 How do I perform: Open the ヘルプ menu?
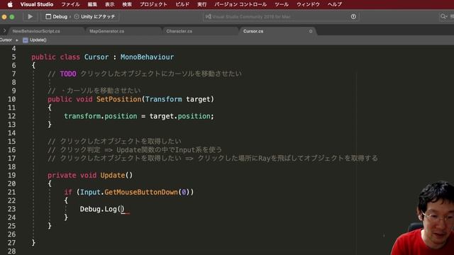tap(335, 4)
